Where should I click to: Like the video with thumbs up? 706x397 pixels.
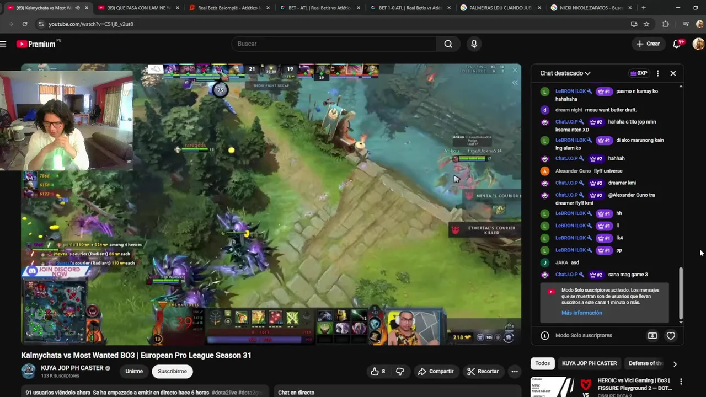pos(378,372)
